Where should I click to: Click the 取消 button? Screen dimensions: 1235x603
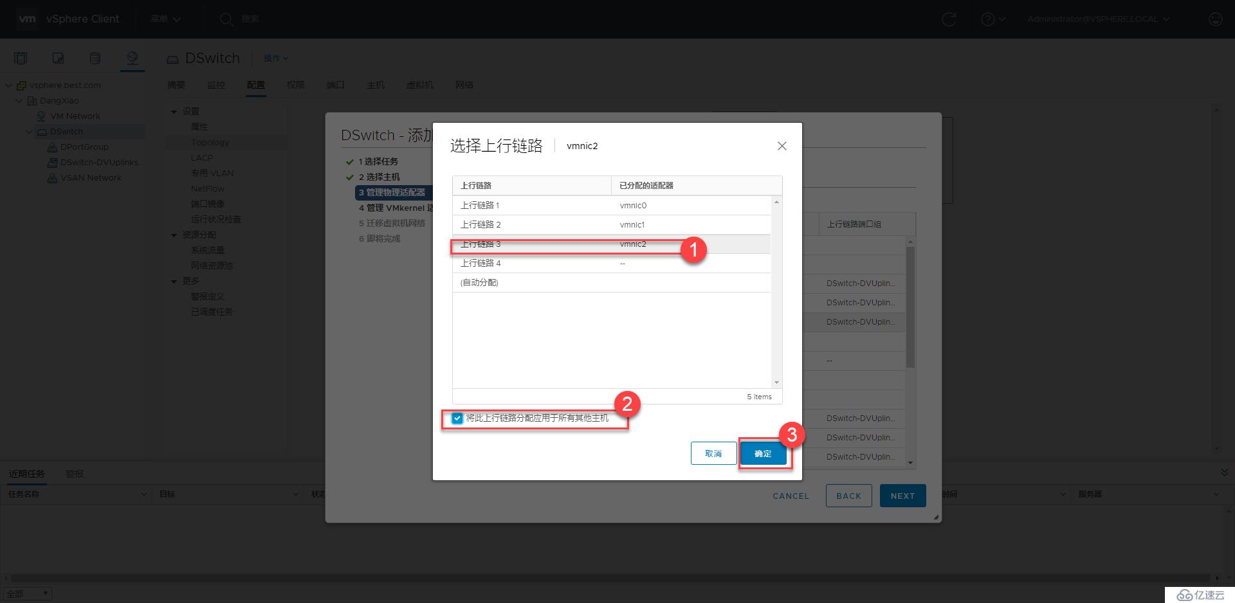[x=713, y=454]
